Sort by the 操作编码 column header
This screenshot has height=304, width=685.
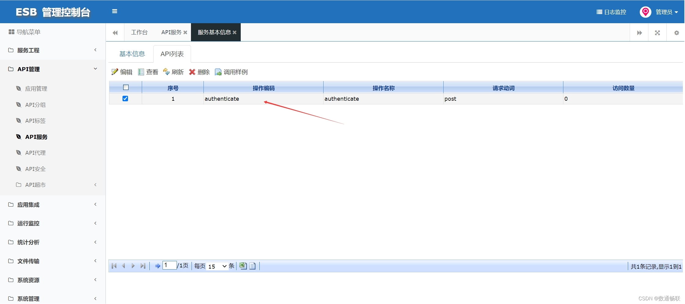click(264, 88)
